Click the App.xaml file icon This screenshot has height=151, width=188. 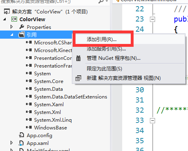coord(22,143)
